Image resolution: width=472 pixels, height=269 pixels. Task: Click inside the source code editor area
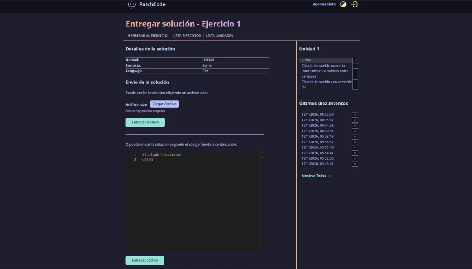[x=193, y=197]
